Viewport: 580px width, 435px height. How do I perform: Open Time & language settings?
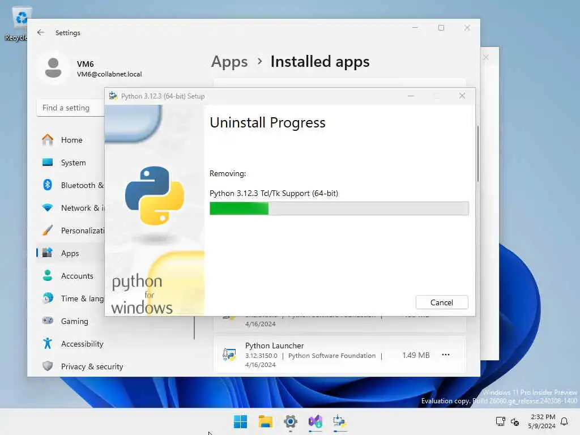coord(70,298)
